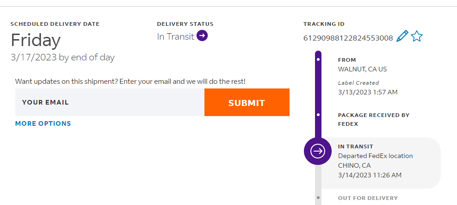Click the large In Transit circle on timeline
This screenshot has width=457, height=205.
[318, 151]
